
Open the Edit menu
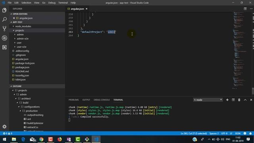pos(16,3)
